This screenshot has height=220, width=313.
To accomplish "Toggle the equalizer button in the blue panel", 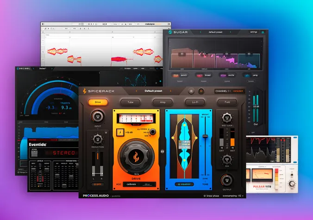I will click(184, 184).
